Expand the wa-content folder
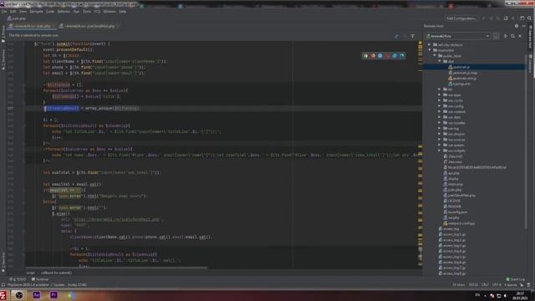Screen dimensions: 535x301 [440, 111]
